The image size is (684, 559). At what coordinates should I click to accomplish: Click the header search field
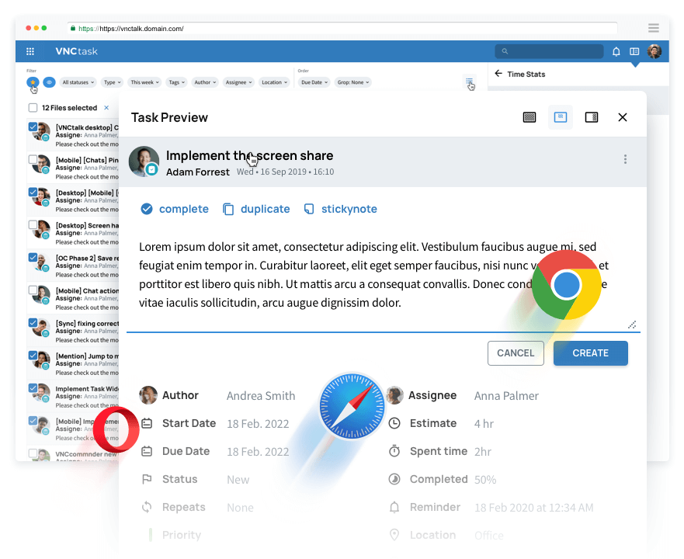[549, 51]
